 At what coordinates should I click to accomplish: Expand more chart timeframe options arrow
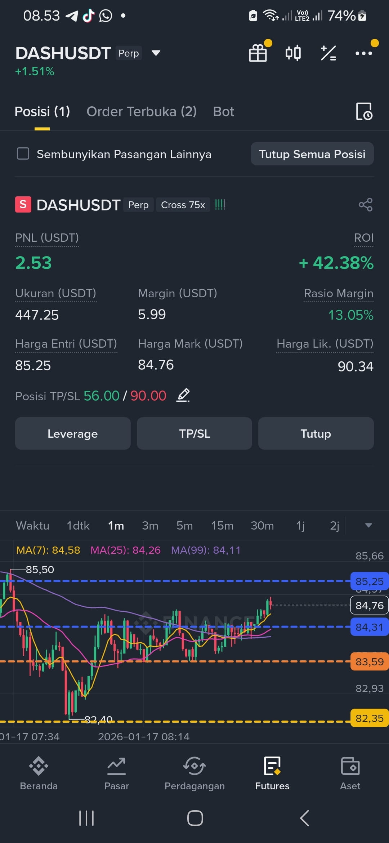[368, 525]
